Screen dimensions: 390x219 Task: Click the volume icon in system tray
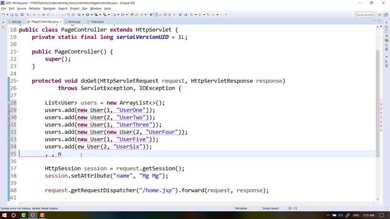(341, 215)
